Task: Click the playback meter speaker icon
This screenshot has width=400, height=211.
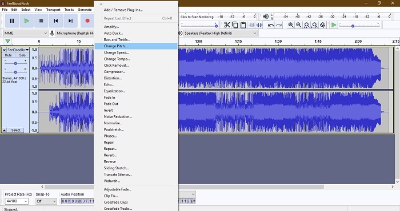Action: click(x=266, y=17)
